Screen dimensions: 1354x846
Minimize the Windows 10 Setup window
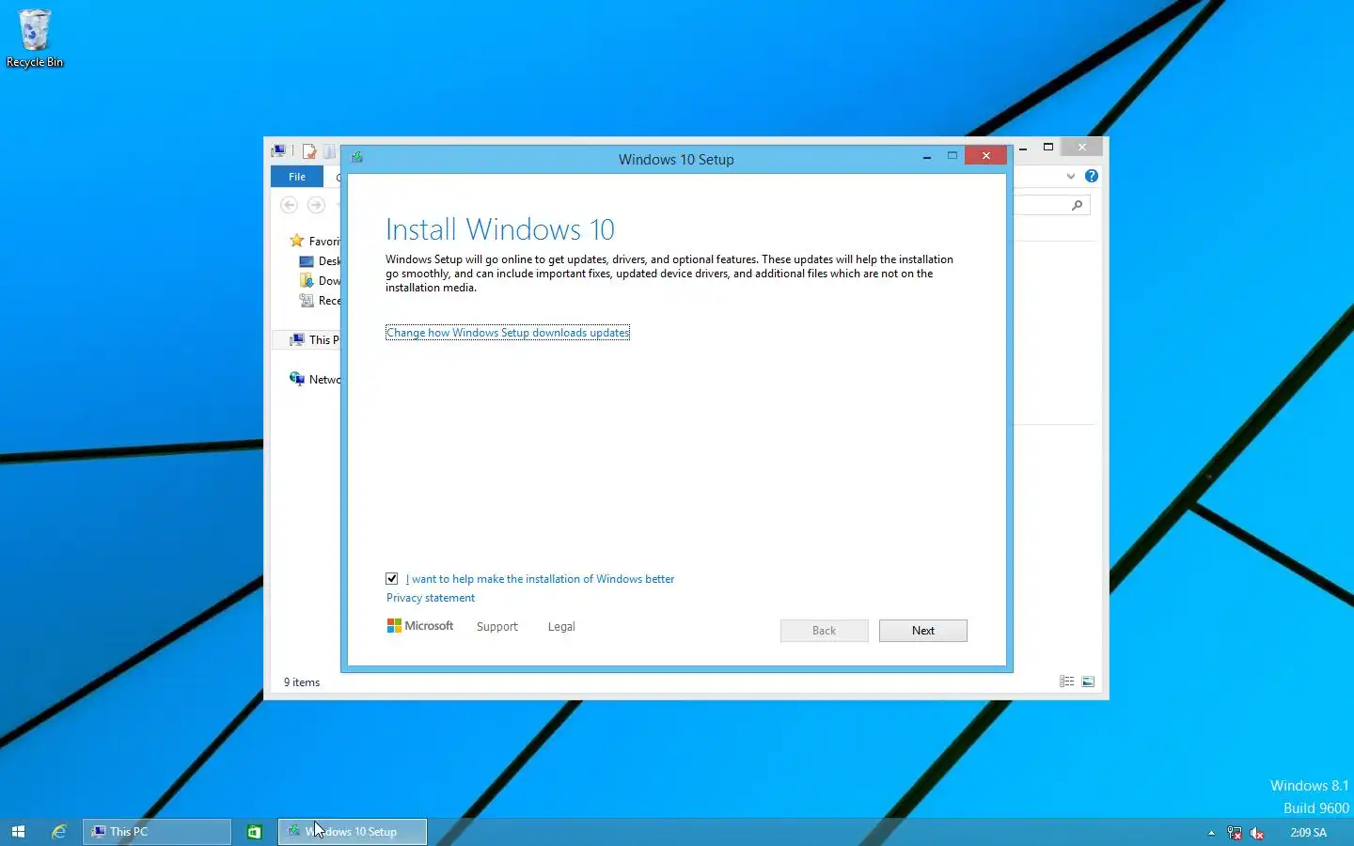click(927, 156)
